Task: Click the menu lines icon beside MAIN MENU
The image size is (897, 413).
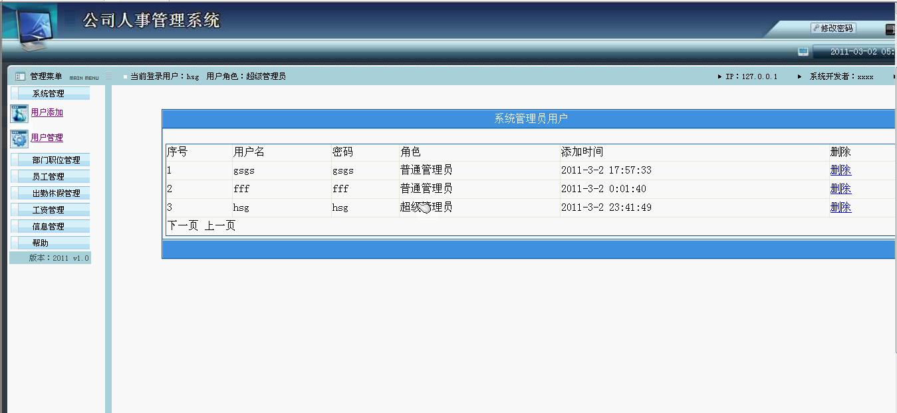Action: tap(108, 76)
